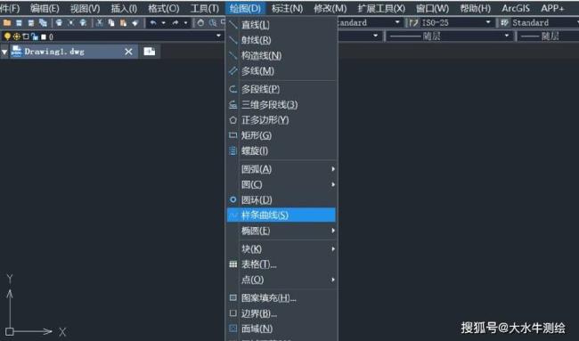The image size is (579, 341).
Task: Click the white layer color square
Action: click(44, 37)
